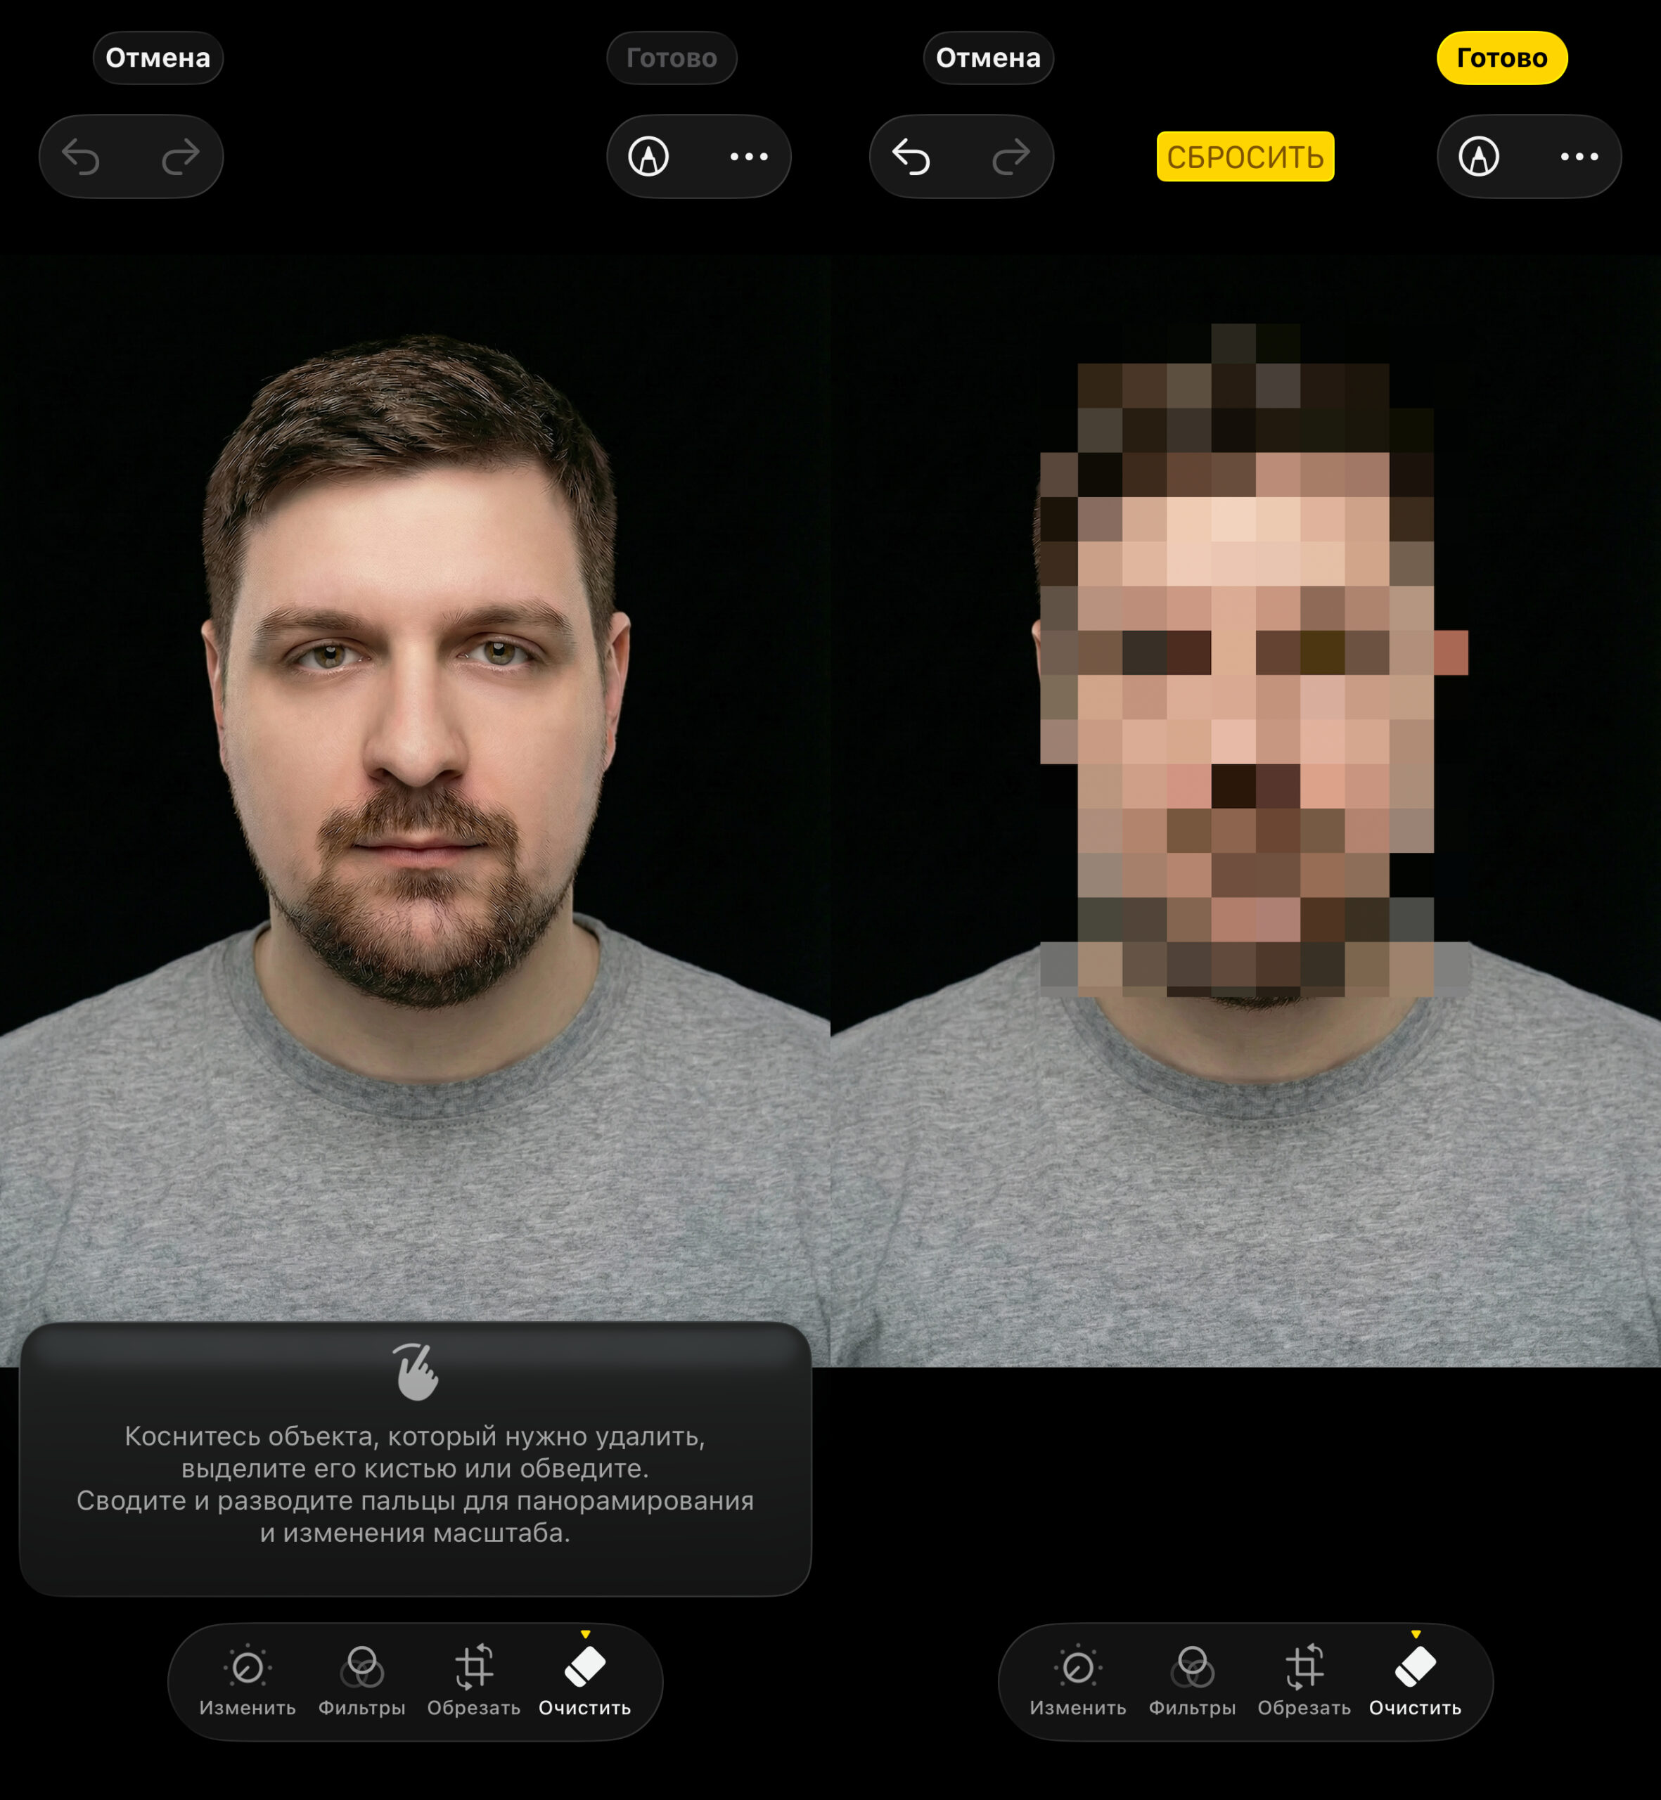
Task: Tap Готово to save the edits
Action: (x=1503, y=58)
